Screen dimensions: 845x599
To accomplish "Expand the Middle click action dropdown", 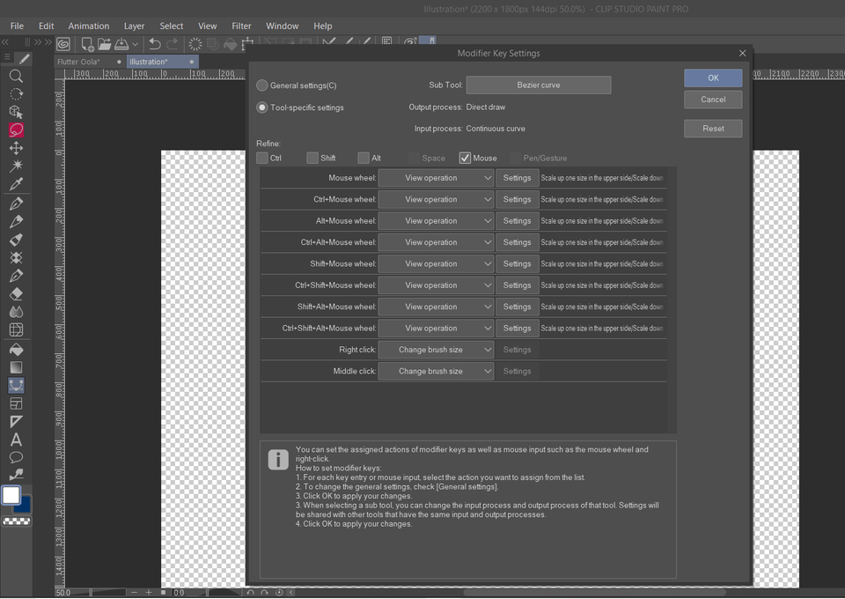I will (436, 371).
